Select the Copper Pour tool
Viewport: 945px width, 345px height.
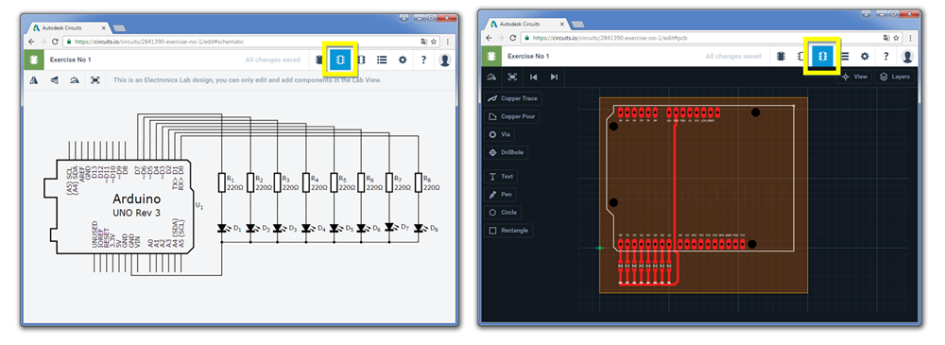tap(511, 116)
